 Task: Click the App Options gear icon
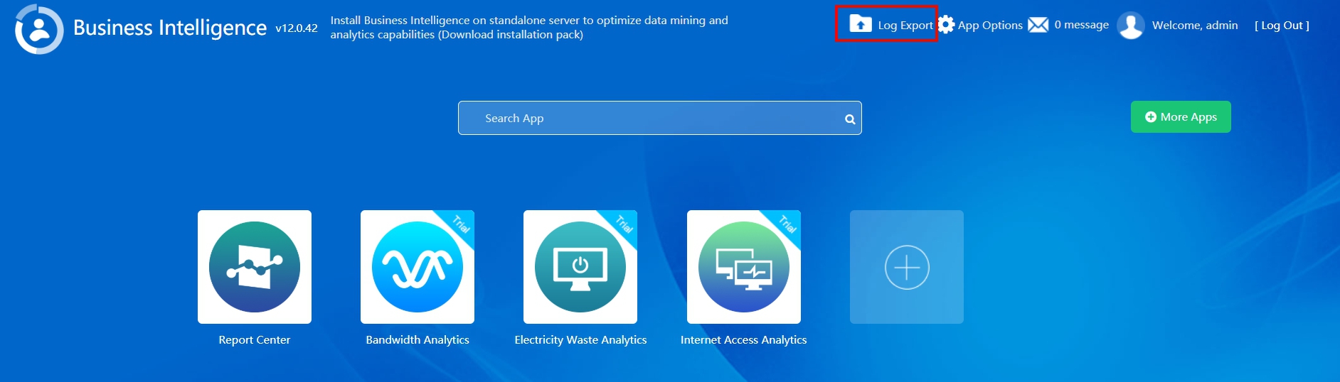[946, 25]
